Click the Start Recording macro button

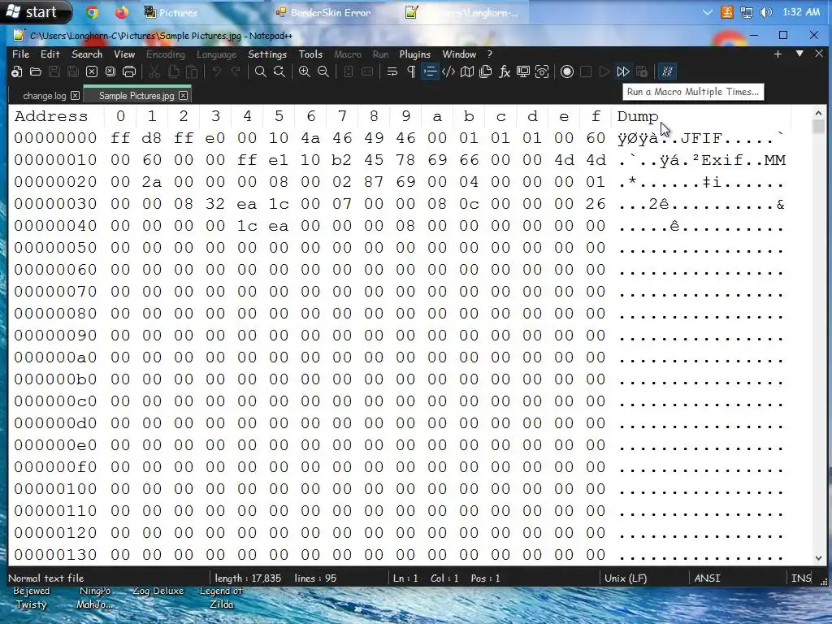pos(566,71)
